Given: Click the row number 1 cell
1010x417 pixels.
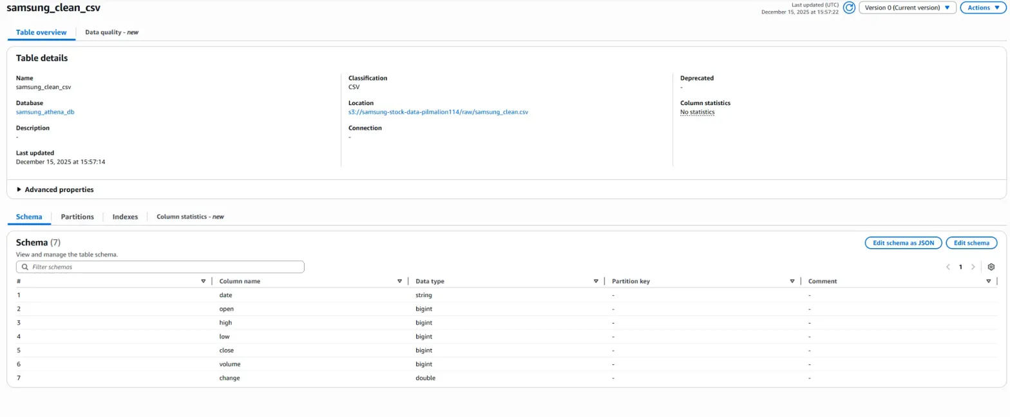Looking at the screenshot, I should coord(19,295).
